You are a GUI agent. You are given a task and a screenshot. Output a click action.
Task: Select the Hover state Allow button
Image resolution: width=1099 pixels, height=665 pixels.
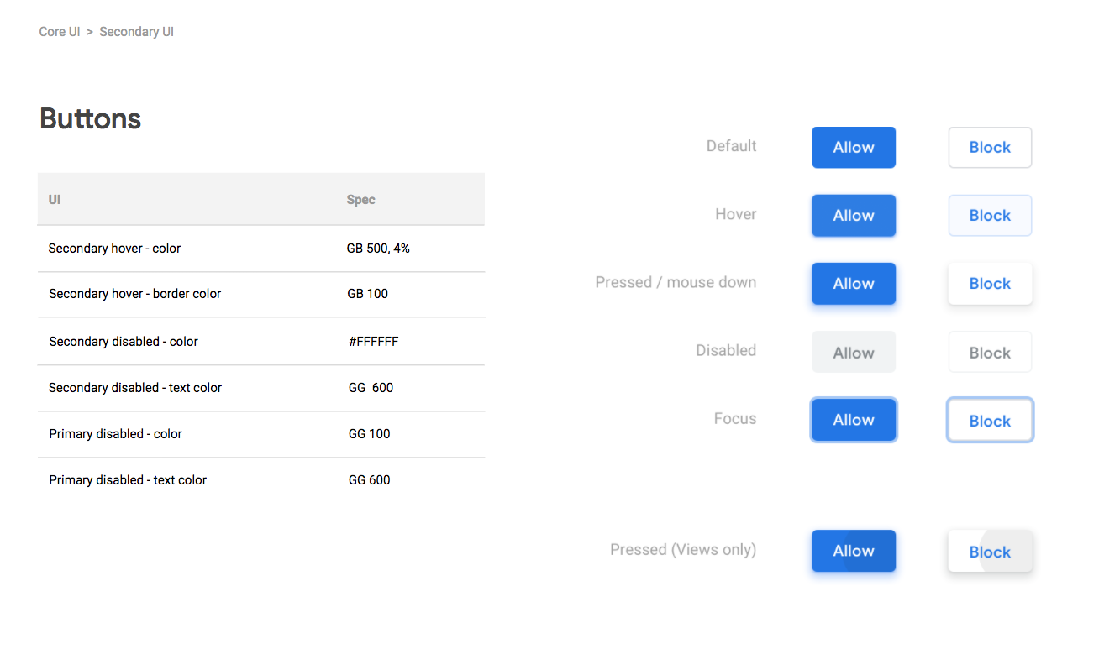click(x=854, y=216)
